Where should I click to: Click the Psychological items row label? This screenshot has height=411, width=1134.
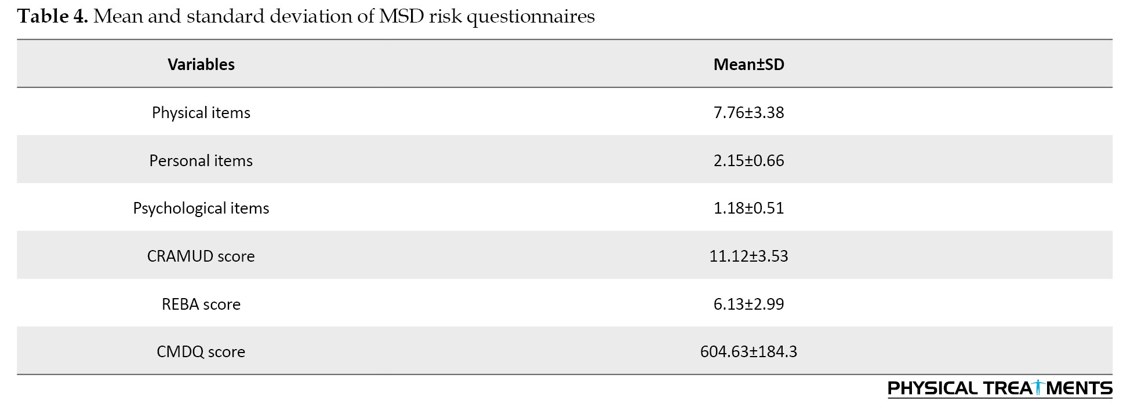pyautogui.click(x=201, y=208)
